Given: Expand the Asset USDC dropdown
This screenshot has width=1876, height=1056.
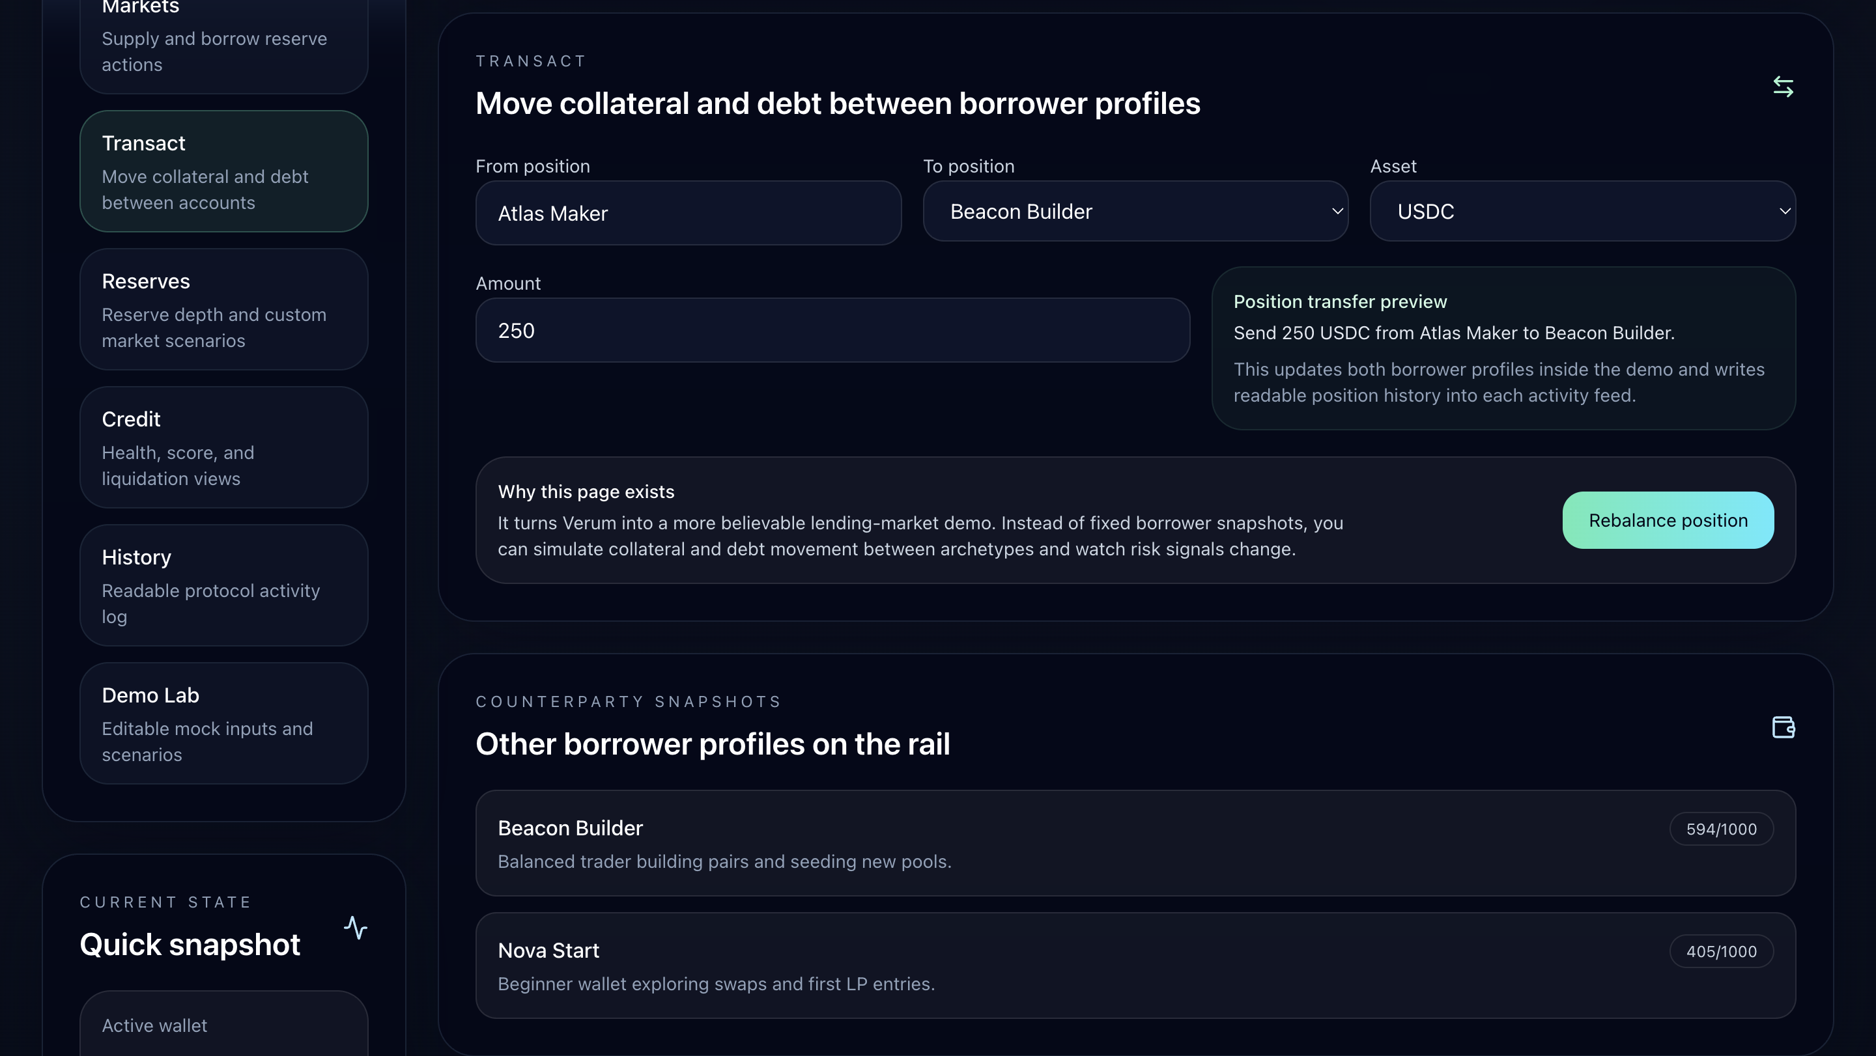Looking at the screenshot, I should (x=1582, y=212).
